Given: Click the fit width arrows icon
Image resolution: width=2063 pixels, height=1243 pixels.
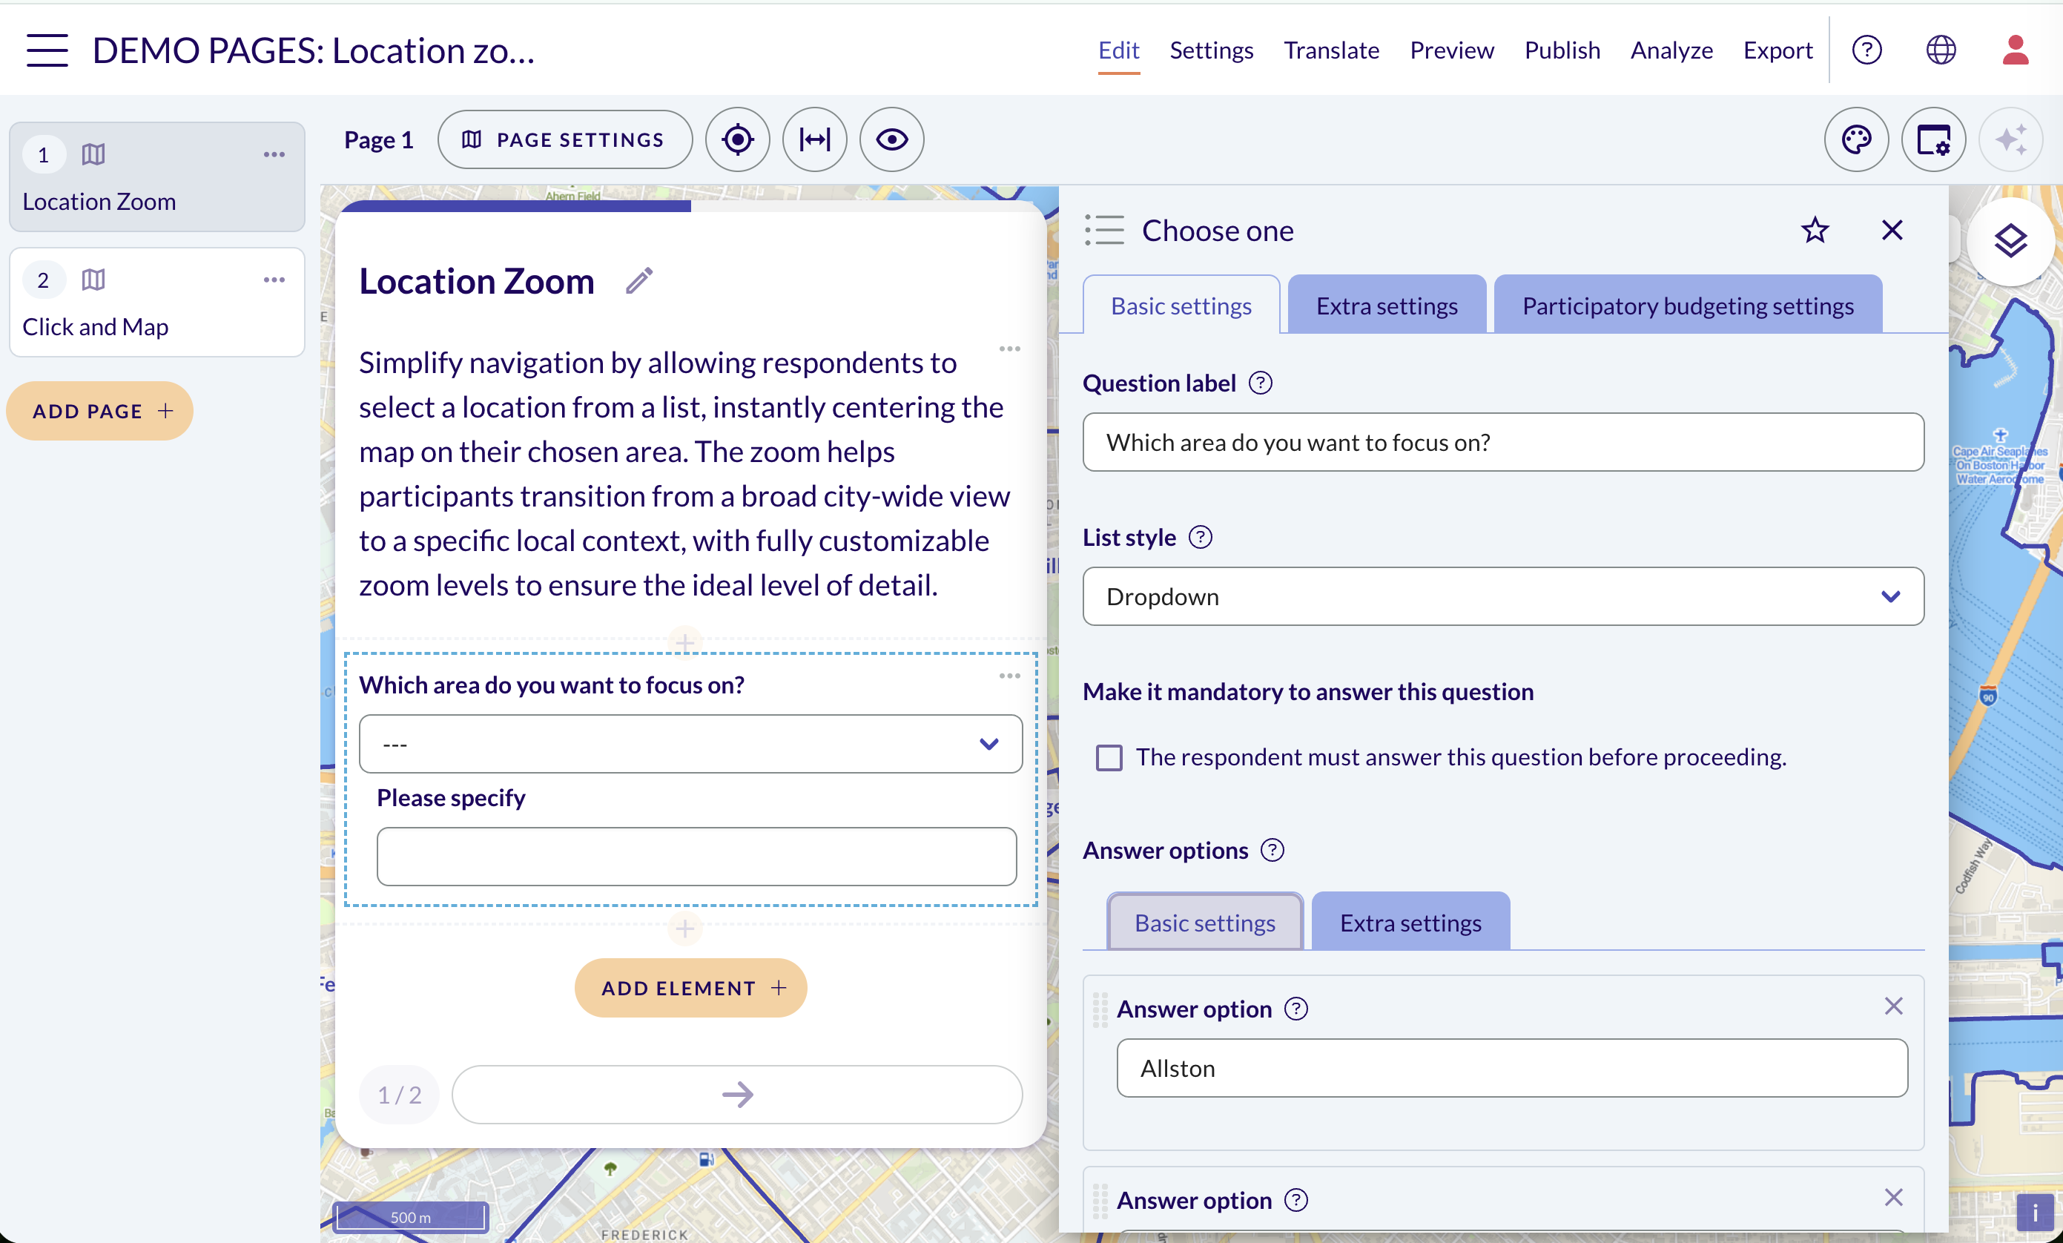Looking at the screenshot, I should pos(813,139).
